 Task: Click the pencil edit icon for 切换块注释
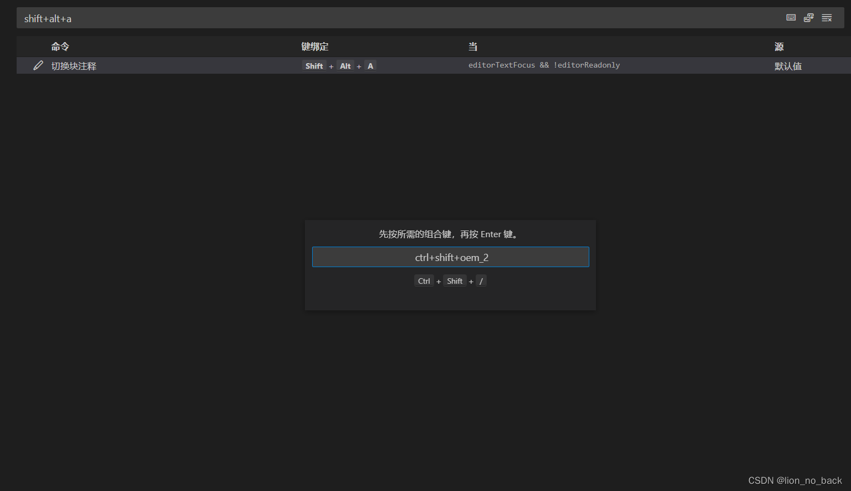coord(38,65)
